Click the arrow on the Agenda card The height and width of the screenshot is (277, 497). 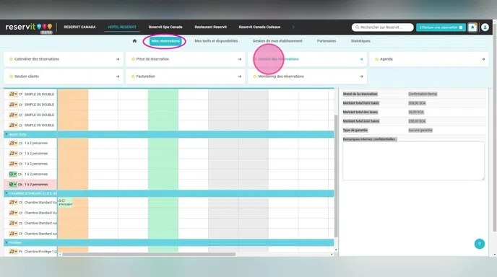pyautogui.click(x=483, y=59)
